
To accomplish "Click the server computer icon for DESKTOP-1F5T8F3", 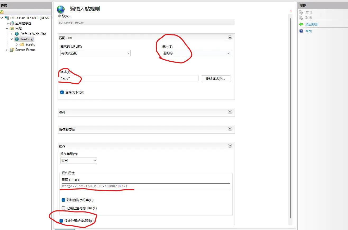I will 7,18.
